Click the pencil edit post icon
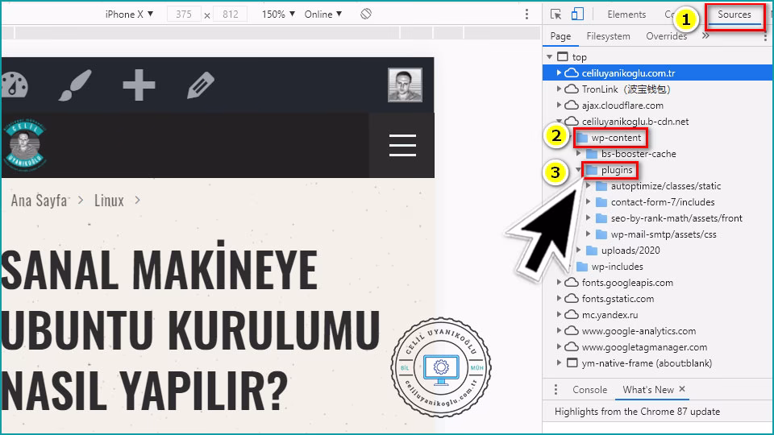 tap(201, 85)
